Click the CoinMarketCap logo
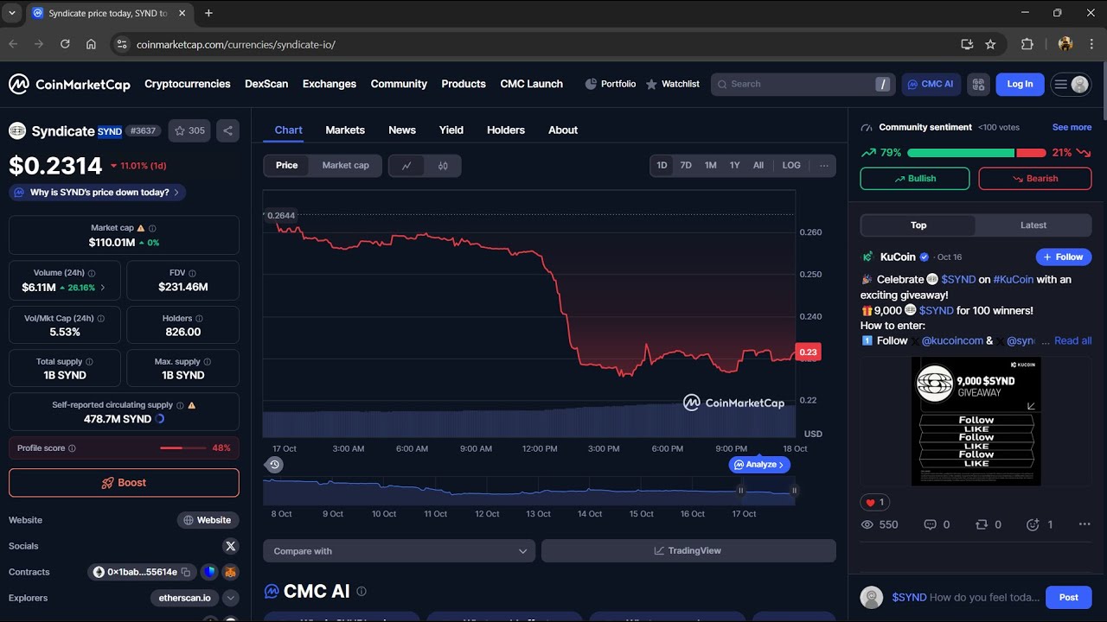Image resolution: width=1107 pixels, height=622 pixels. [69, 84]
